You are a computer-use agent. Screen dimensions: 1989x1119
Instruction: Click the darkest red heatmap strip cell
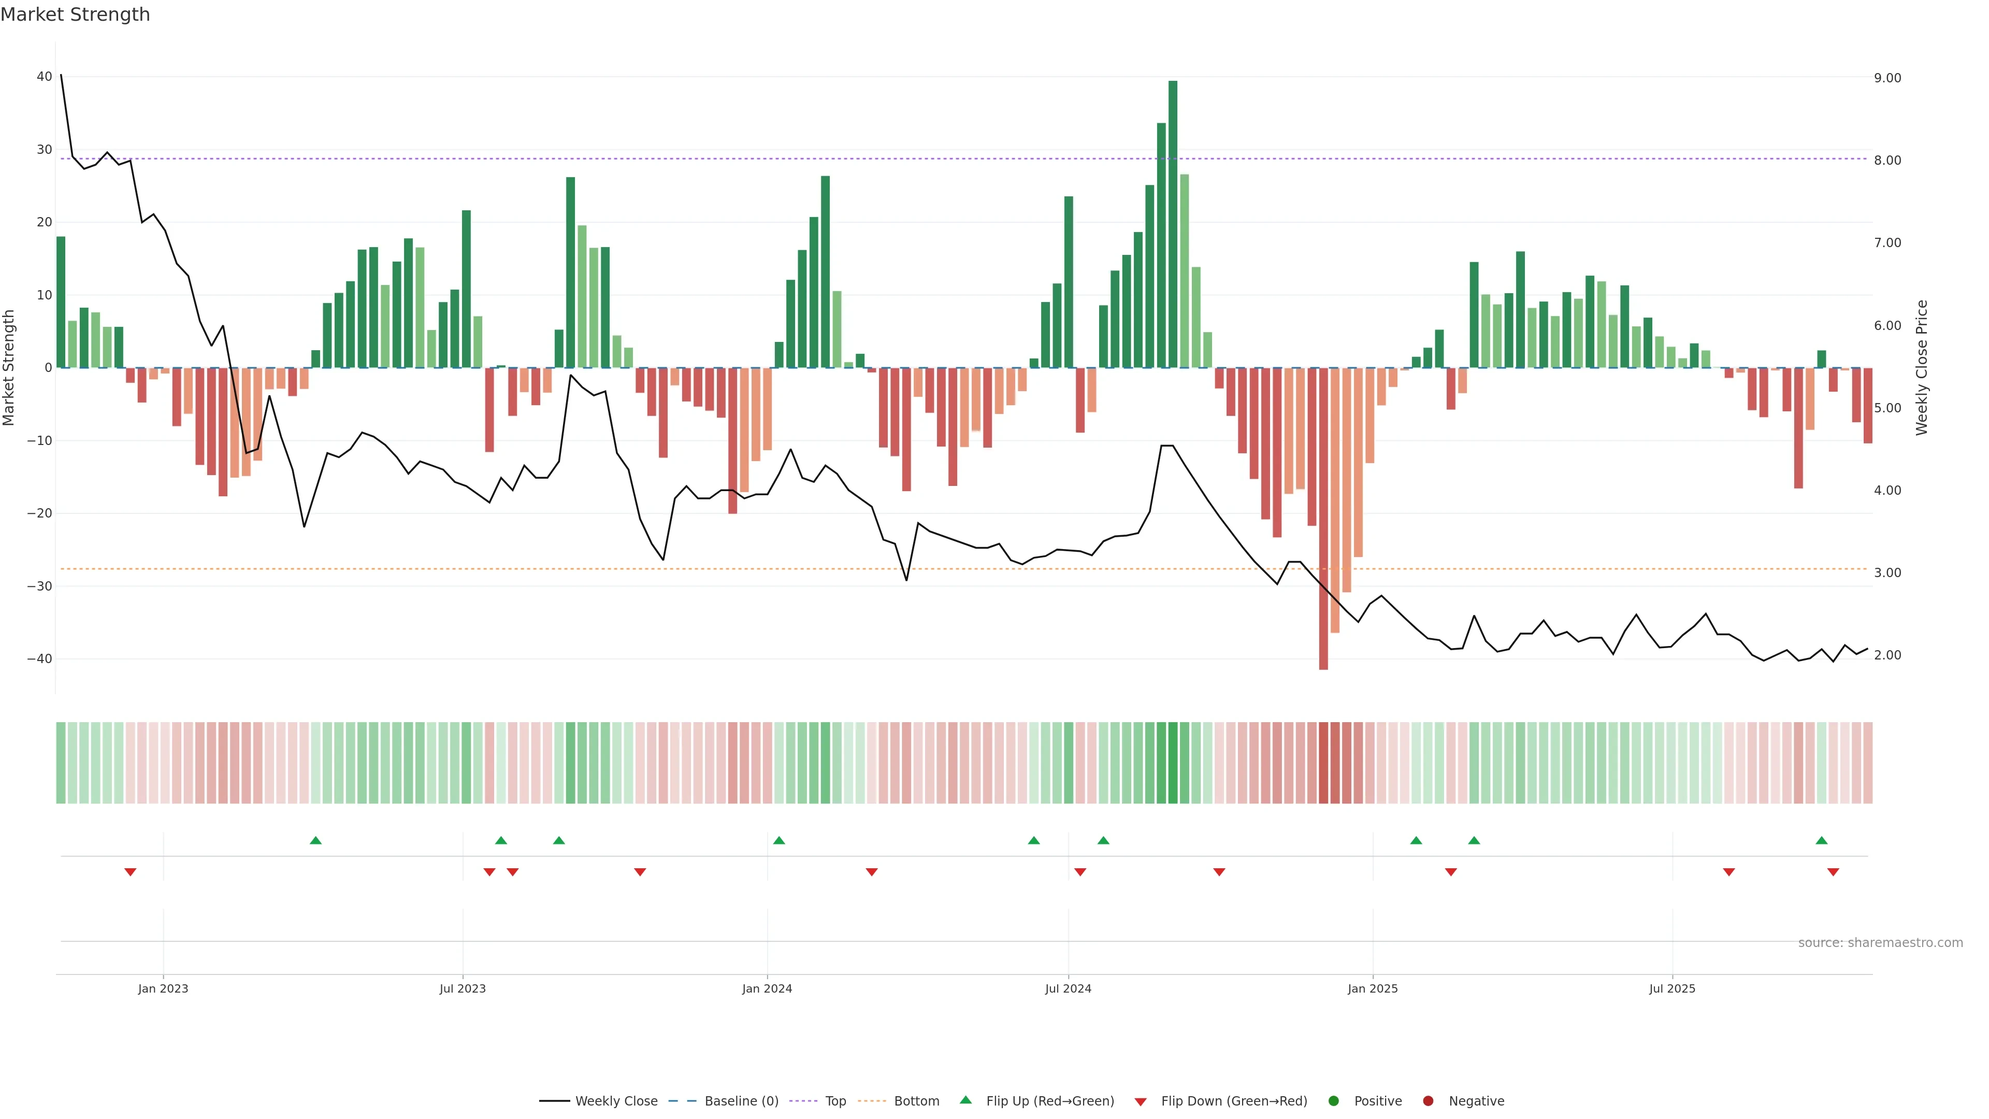[1323, 762]
